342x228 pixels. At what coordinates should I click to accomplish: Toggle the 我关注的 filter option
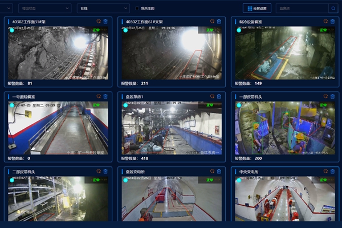coord(137,9)
